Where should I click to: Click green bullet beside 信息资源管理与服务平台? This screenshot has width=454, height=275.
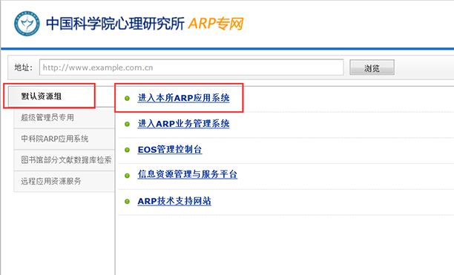pos(127,176)
